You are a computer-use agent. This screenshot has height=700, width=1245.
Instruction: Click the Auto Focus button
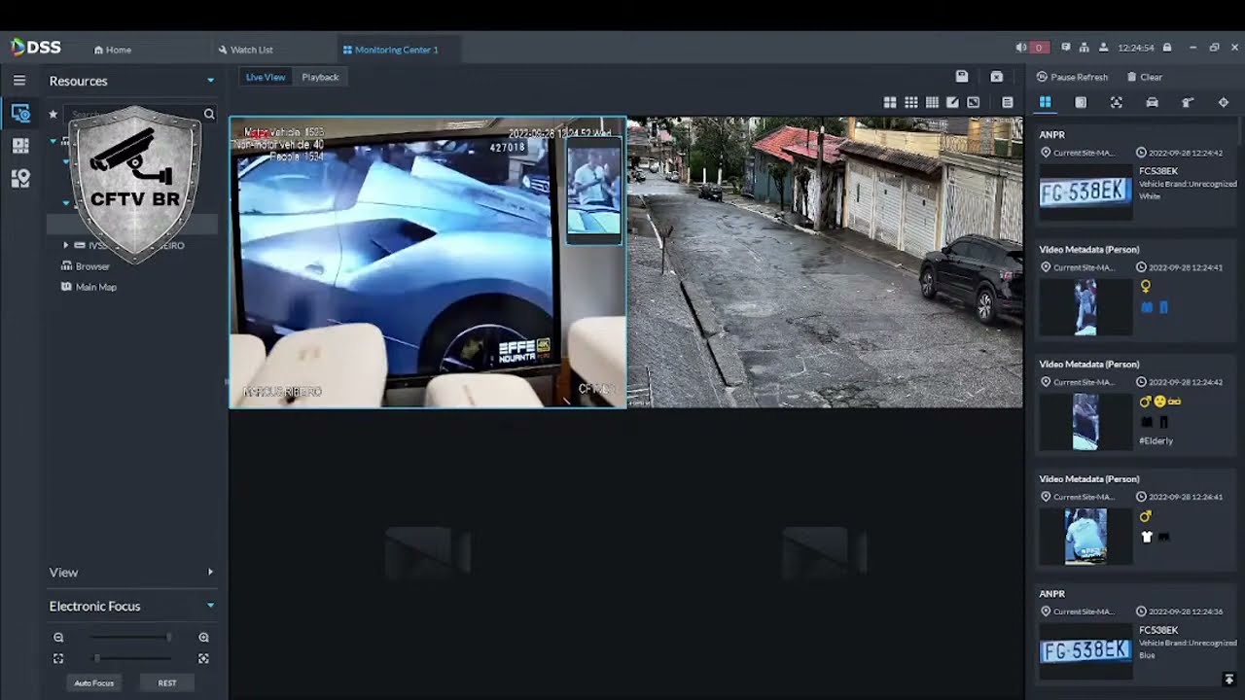click(94, 683)
